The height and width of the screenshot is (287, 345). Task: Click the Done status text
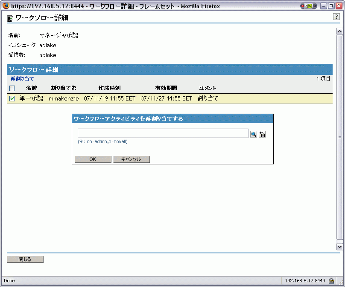pos(9,281)
